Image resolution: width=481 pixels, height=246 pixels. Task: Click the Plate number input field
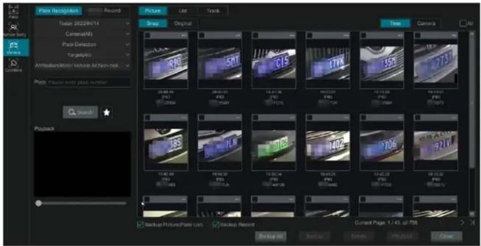(x=89, y=82)
